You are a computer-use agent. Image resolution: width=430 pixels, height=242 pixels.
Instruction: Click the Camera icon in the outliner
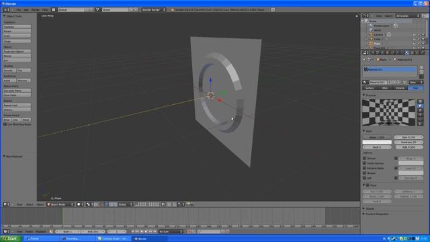click(x=372, y=34)
